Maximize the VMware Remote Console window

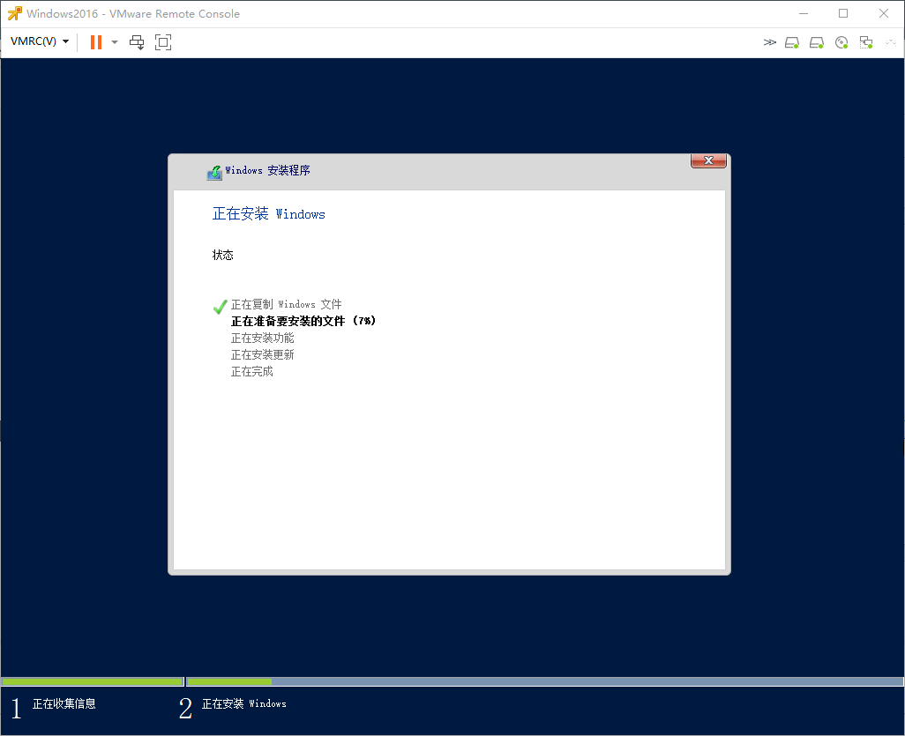843,13
